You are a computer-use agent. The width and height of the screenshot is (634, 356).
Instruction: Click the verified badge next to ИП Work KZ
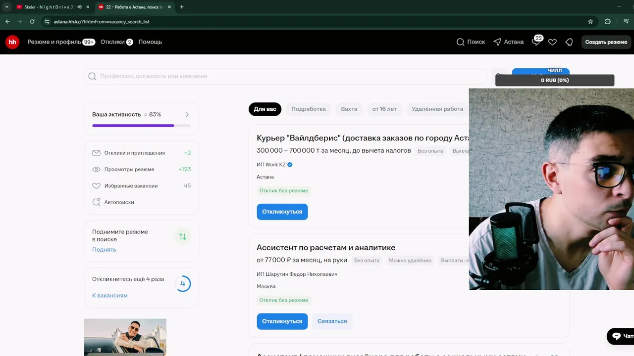tap(290, 165)
